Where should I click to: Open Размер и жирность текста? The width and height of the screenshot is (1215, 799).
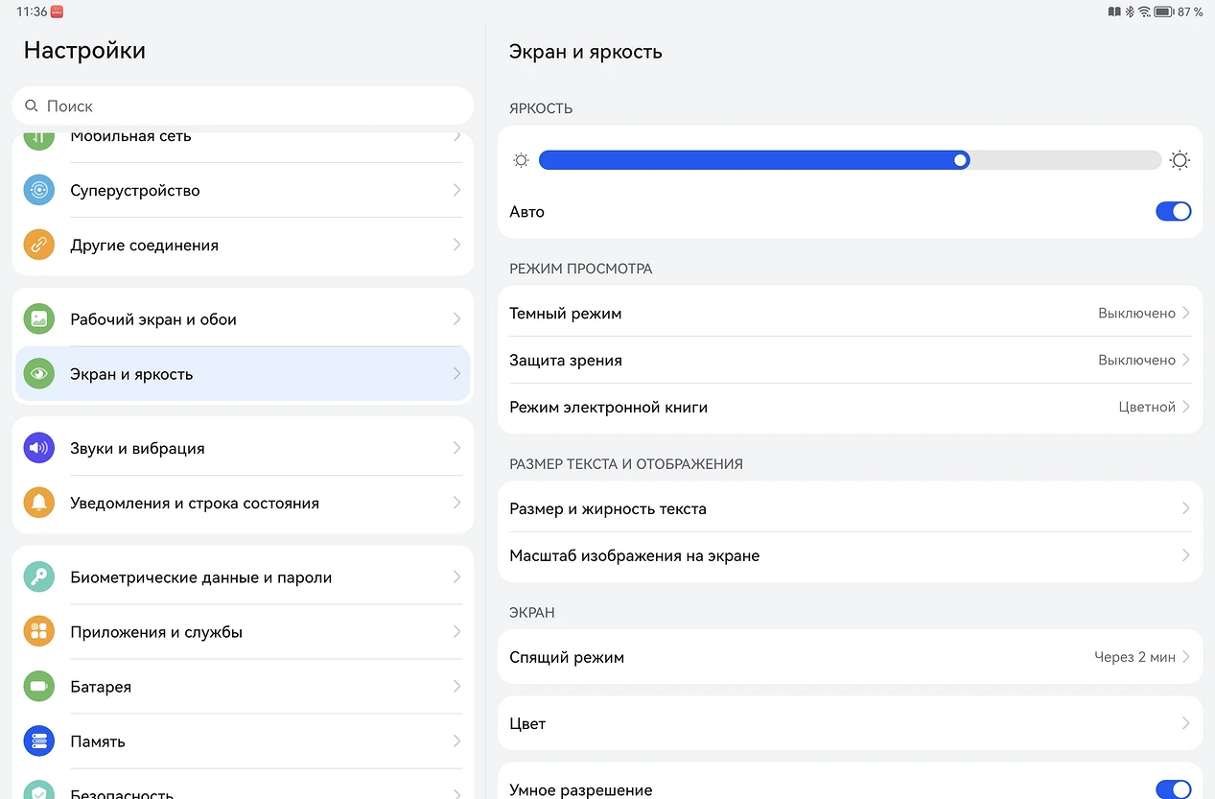[850, 508]
